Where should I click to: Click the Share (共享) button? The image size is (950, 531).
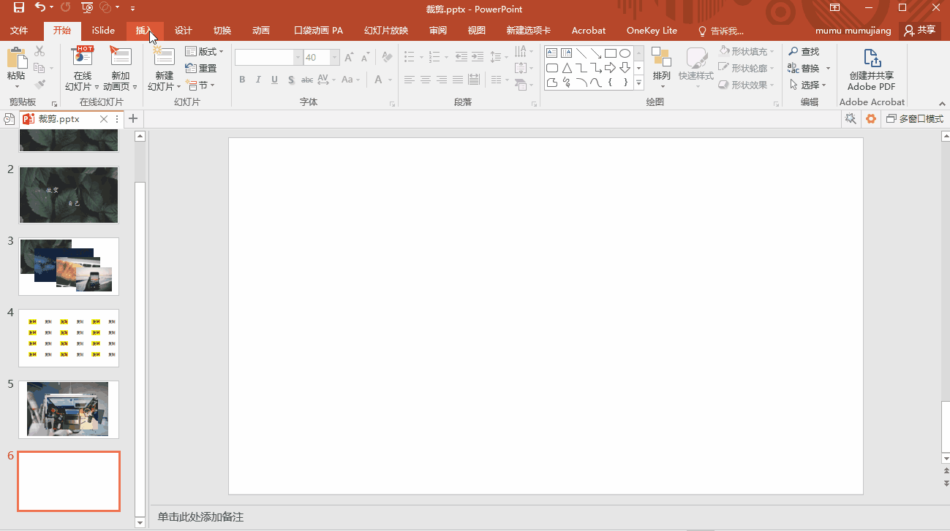point(920,31)
